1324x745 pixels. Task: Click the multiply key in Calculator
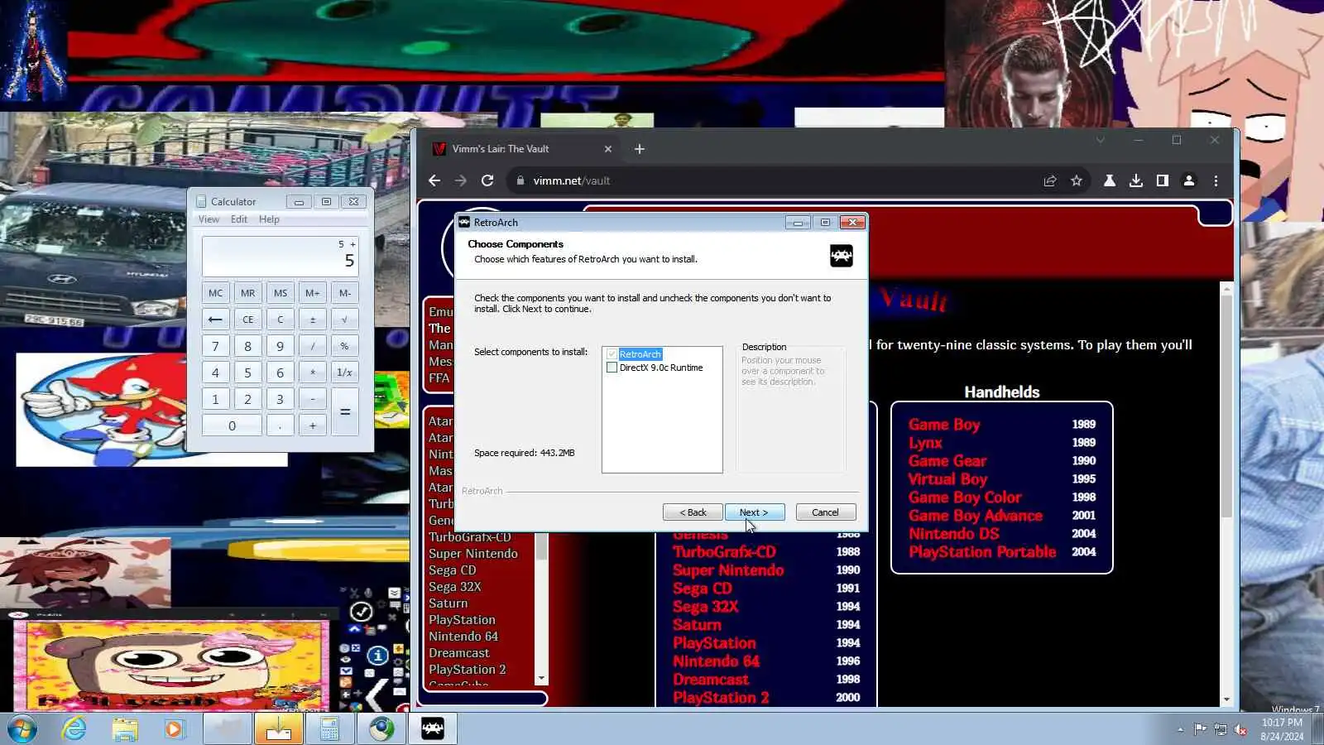coord(313,372)
